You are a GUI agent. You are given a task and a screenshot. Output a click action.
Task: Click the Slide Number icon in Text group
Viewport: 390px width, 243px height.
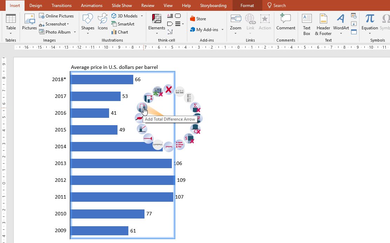pyautogui.click(x=354, y=24)
